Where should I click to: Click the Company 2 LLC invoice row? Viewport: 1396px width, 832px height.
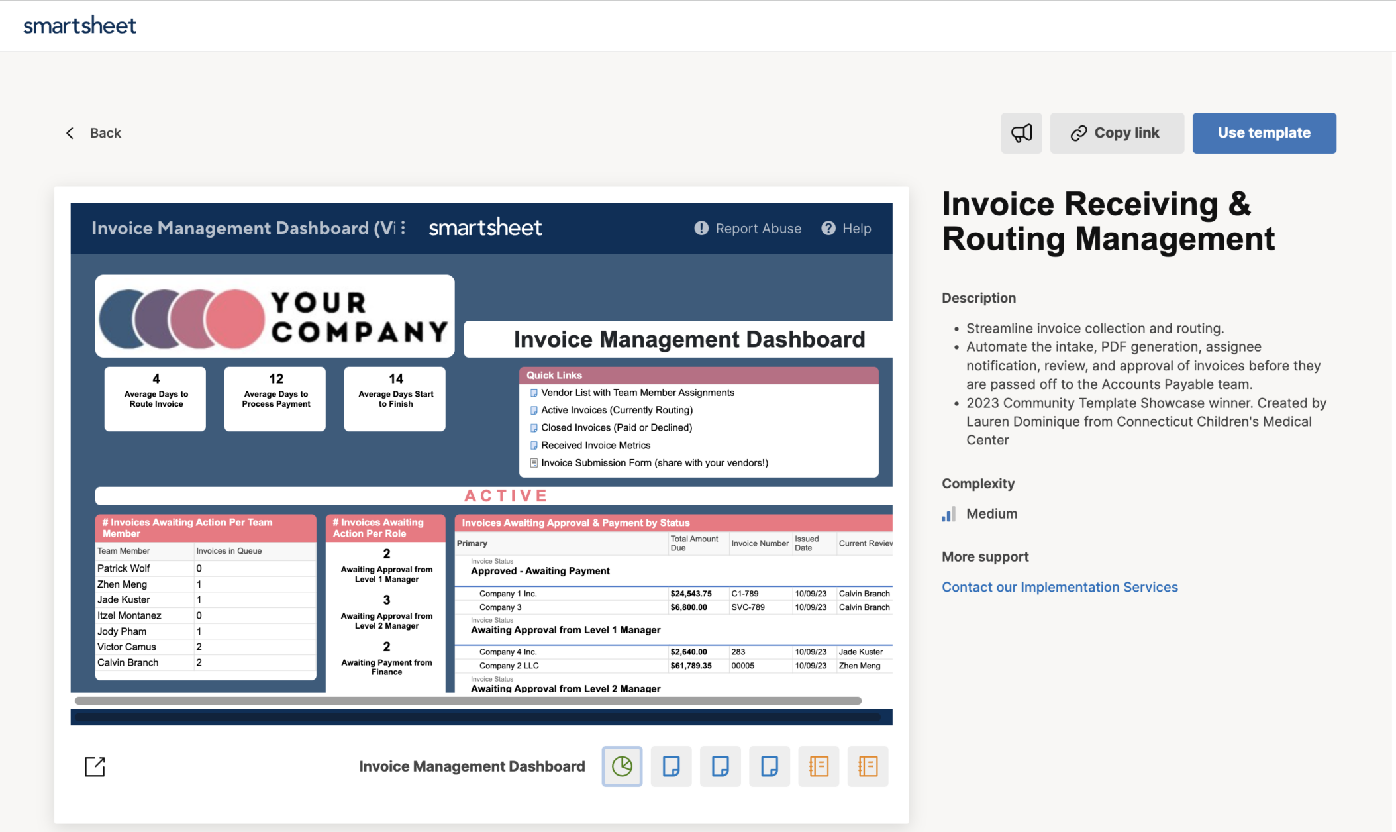point(673,666)
